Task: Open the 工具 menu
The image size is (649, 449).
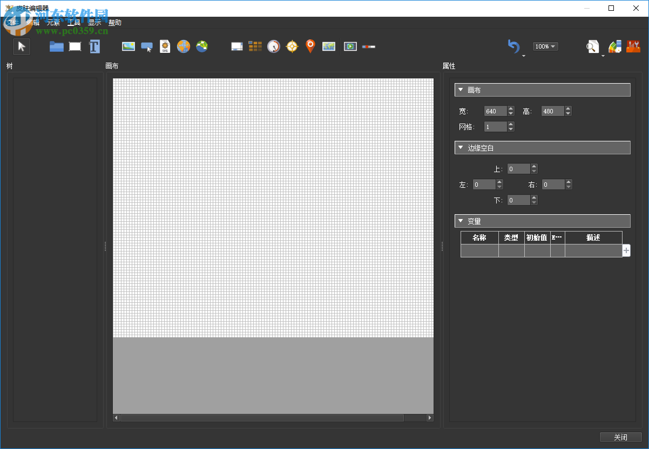Action: click(x=74, y=23)
